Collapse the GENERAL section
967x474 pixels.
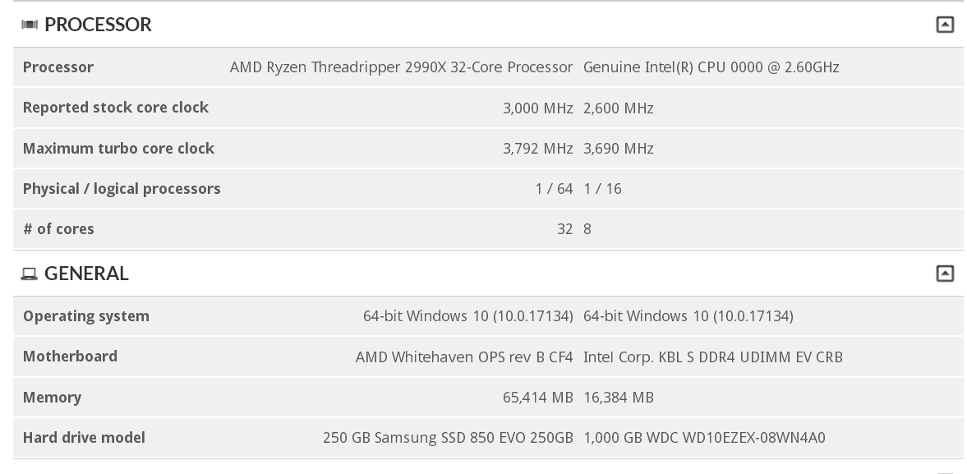point(945,274)
